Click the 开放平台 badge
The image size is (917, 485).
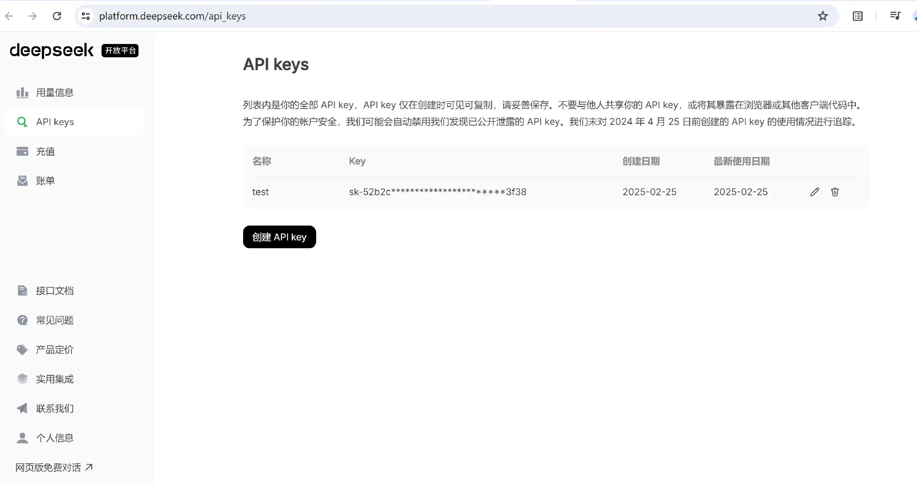pyautogui.click(x=120, y=51)
